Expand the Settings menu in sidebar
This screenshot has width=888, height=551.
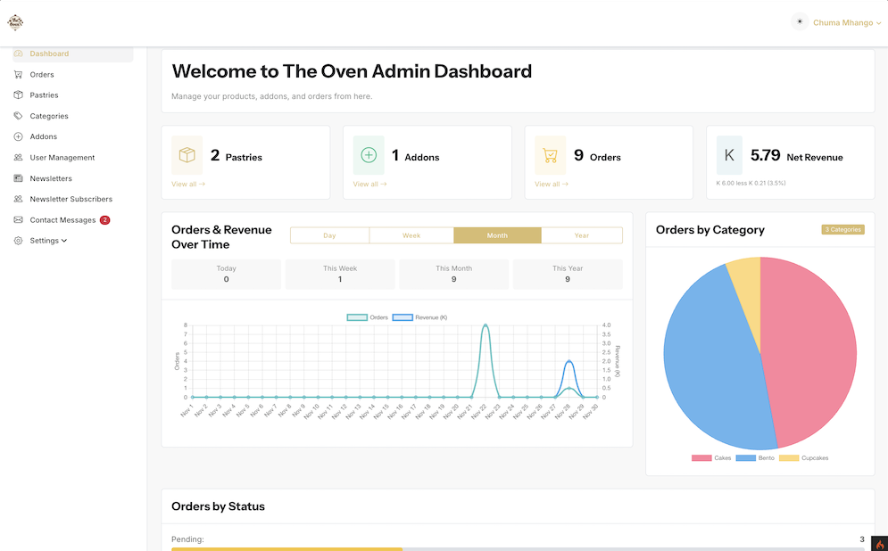[48, 241]
